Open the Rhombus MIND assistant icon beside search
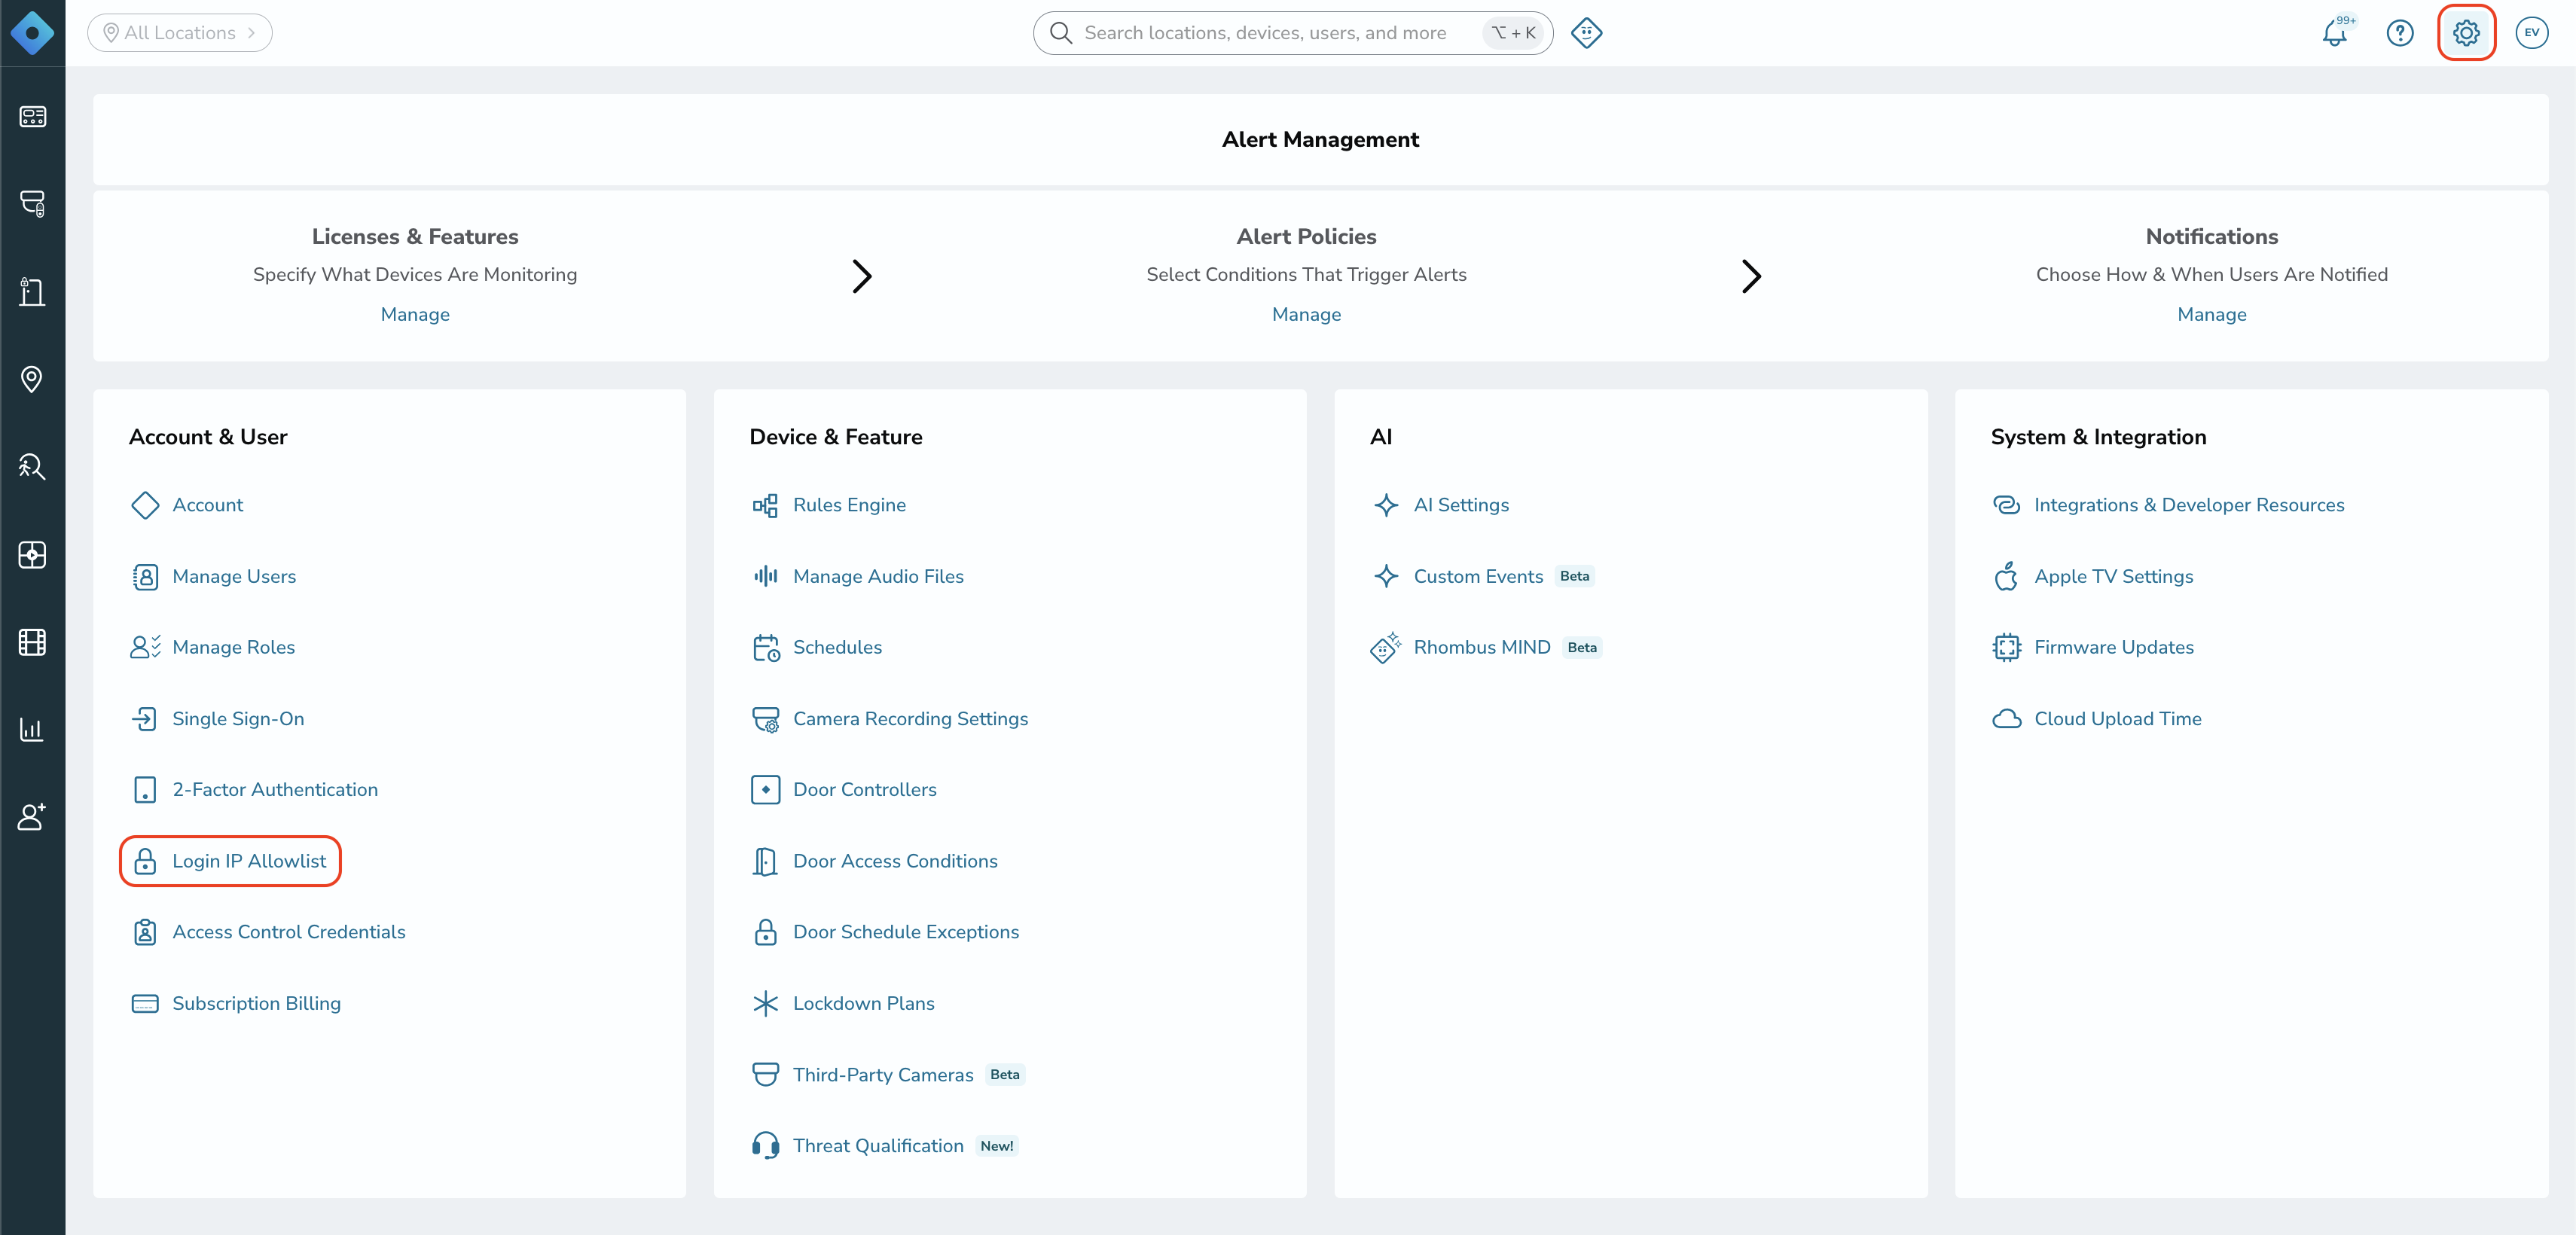Screen dimensions: 2576x1235 coord(1586,33)
